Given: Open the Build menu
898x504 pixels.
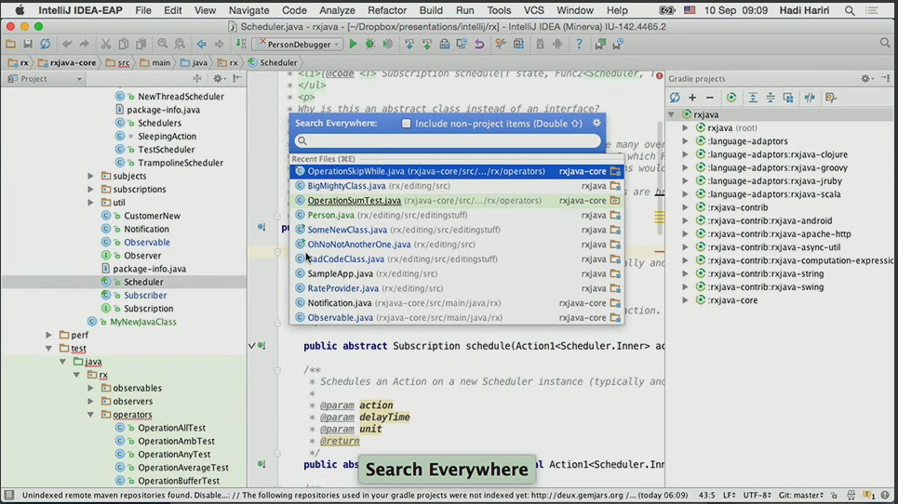Looking at the screenshot, I should 431,10.
